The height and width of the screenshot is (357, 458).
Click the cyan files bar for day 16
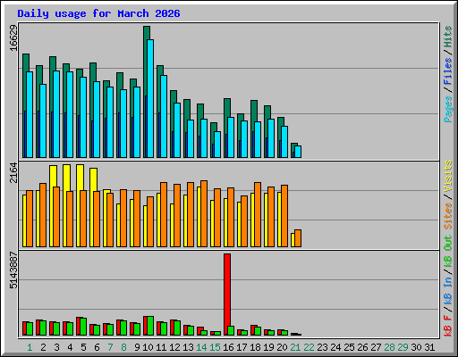pyautogui.click(x=231, y=137)
